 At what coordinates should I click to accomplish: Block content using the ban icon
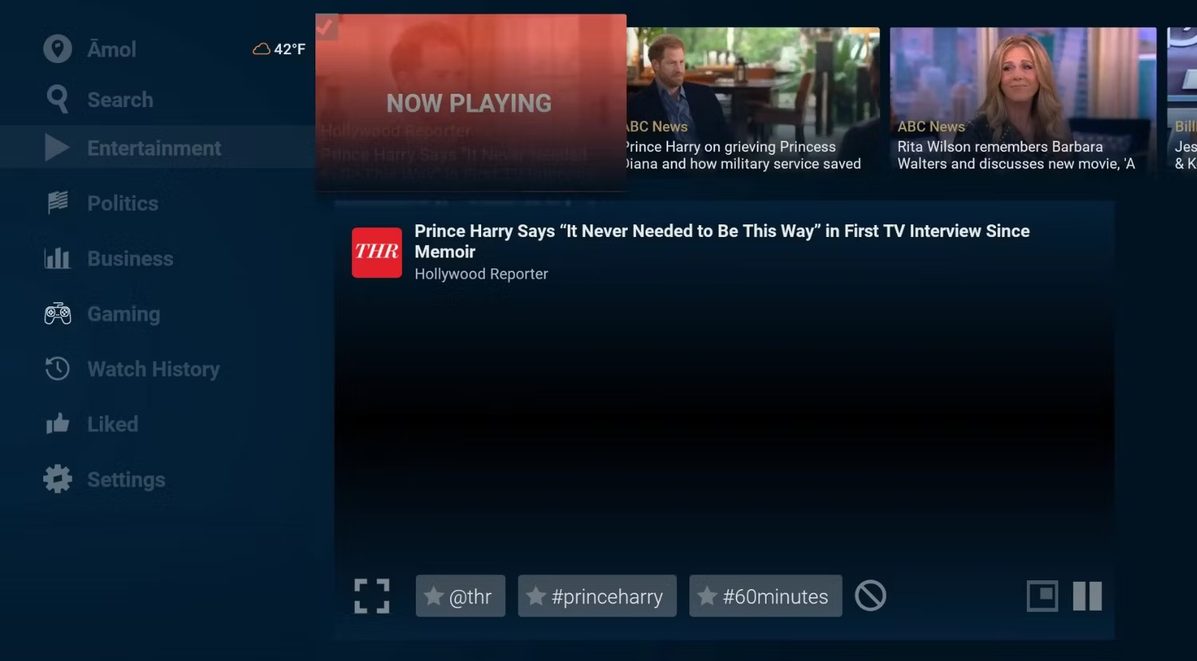(870, 596)
